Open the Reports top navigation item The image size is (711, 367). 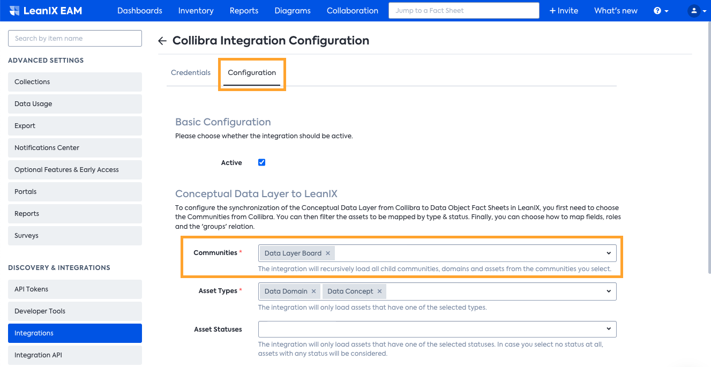pyautogui.click(x=244, y=11)
